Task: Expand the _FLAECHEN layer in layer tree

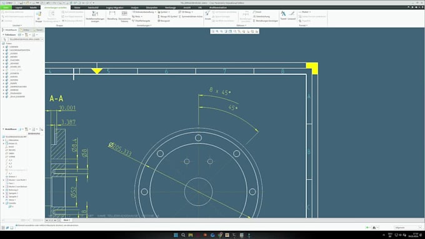Action: 4,60
